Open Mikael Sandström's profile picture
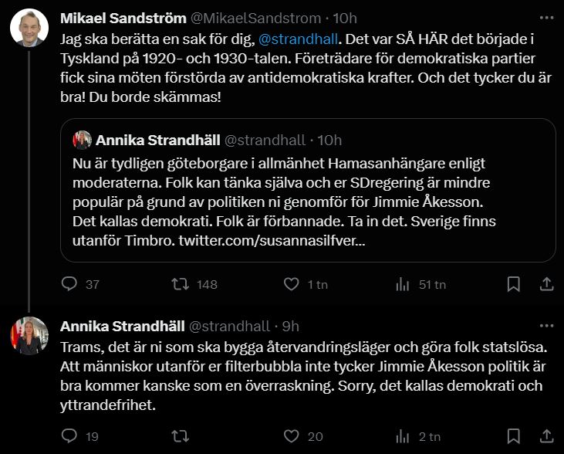This screenshot has height=454, width=564. [x=29, y=29]
